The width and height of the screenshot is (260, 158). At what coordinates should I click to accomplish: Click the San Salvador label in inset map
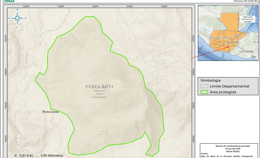[246, 51]
